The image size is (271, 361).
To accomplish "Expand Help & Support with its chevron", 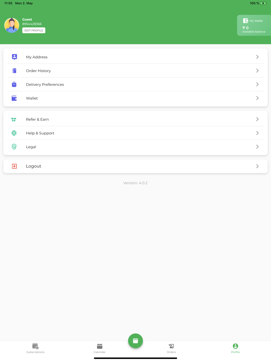I will tap(257, 133).
